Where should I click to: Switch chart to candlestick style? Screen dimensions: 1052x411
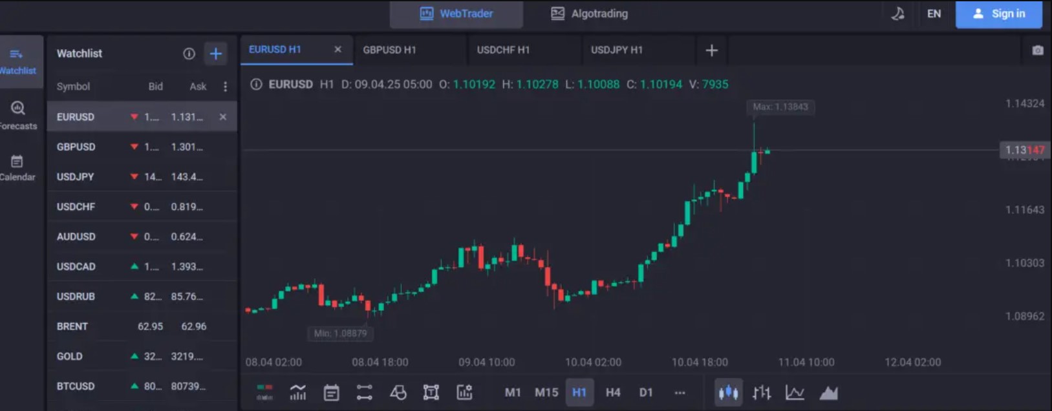pyautogui.click(x=728, y=392)
